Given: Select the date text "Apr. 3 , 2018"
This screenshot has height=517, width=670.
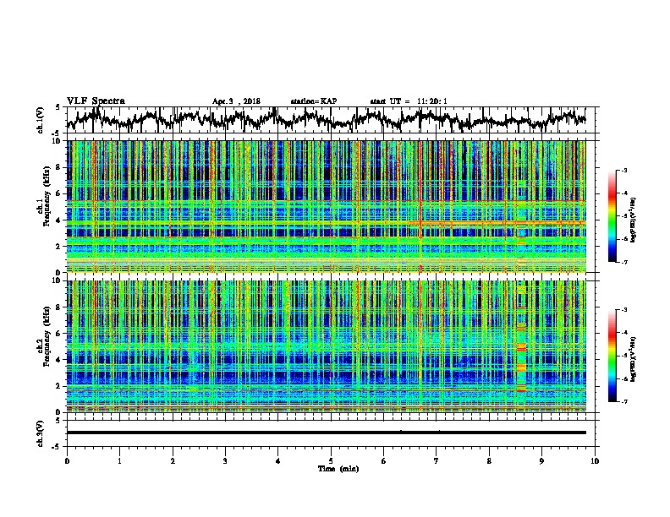Looking at the screenshot, I should pos(236,101).
